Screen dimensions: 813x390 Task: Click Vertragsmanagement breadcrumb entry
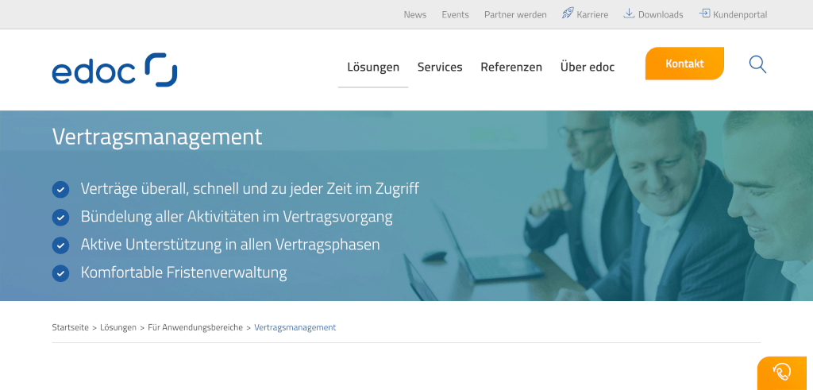click(x=295, y=327)
